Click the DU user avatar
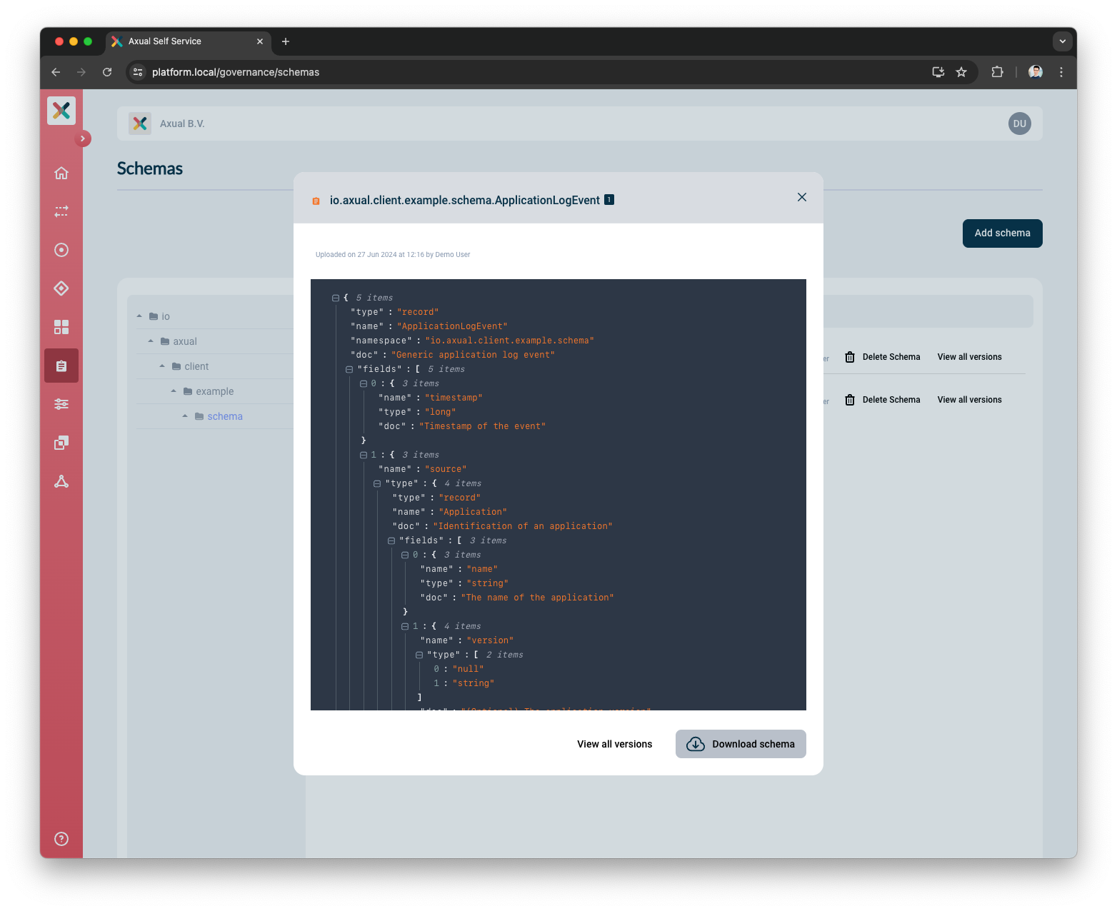 1020,124
